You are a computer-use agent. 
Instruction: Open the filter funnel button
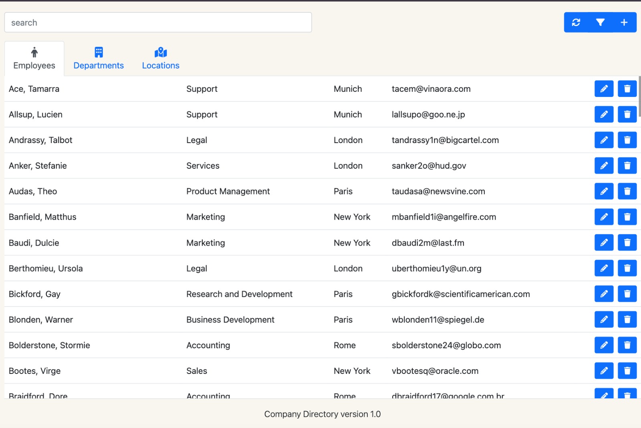pyautogui.click(x=600, y=22)
